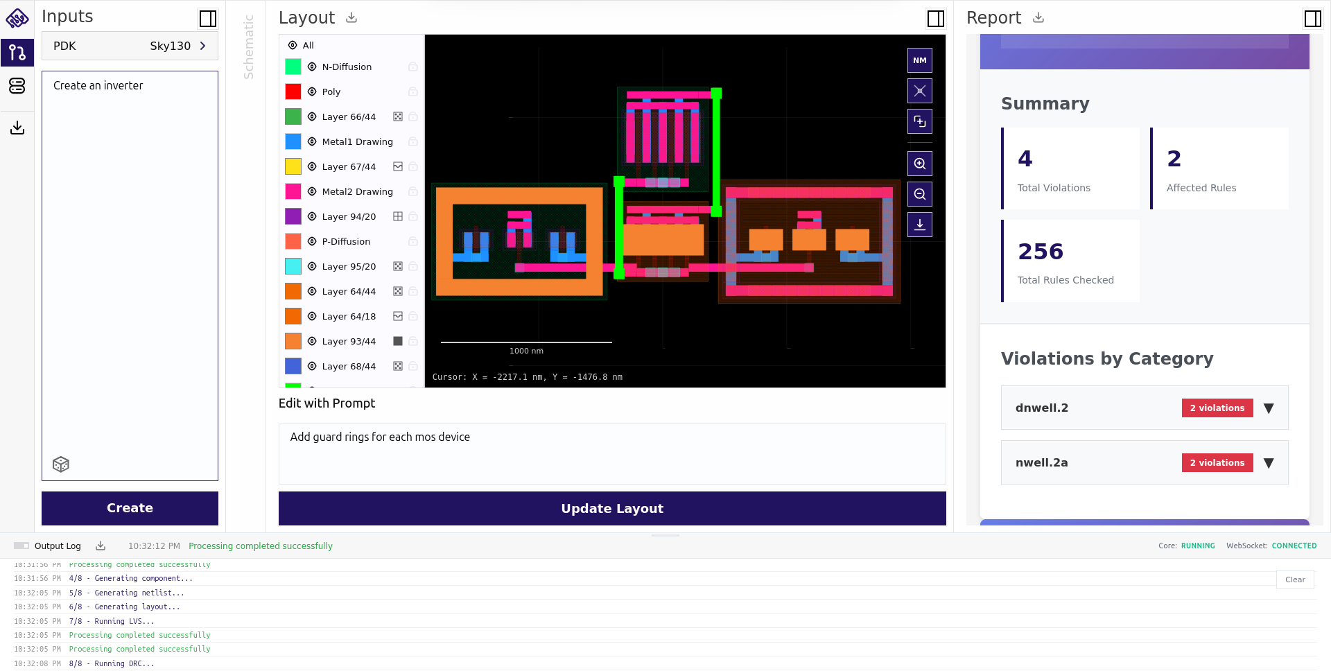This screenshot has height=671, width=1331.
Task: Toggle visibility of Layer 64/18
Action: [x=312, y=316]
